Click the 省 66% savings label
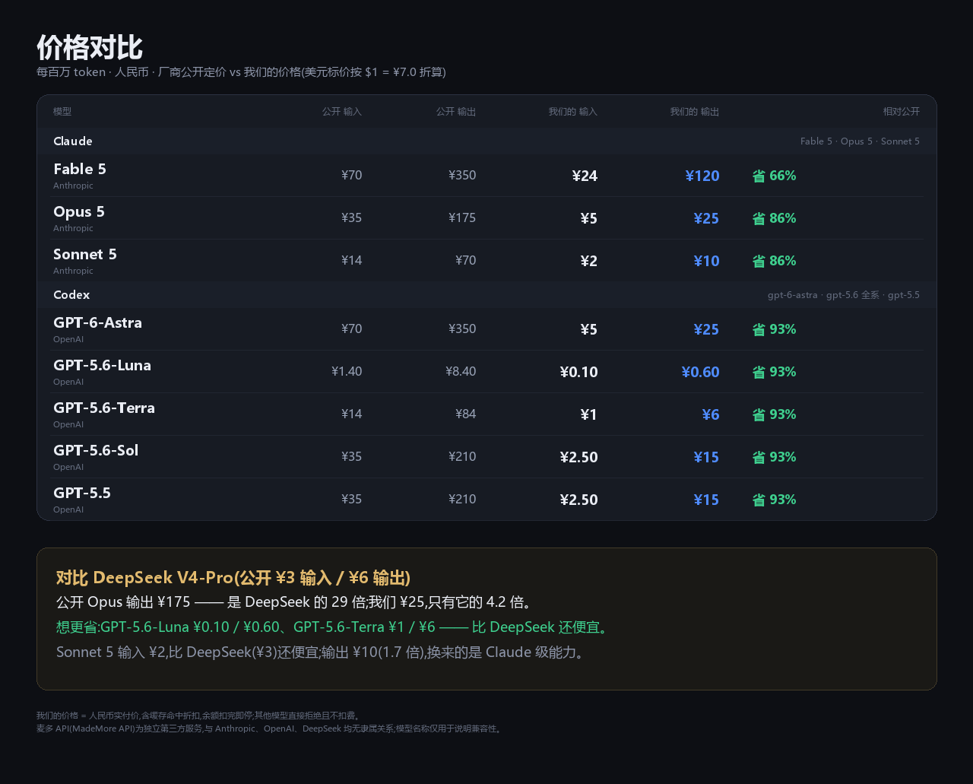The image size is (973, 784). click(774, 176)
